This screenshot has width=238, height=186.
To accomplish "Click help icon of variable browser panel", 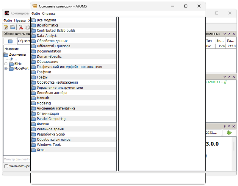I will pyautogui.click(x=225, y=34).
